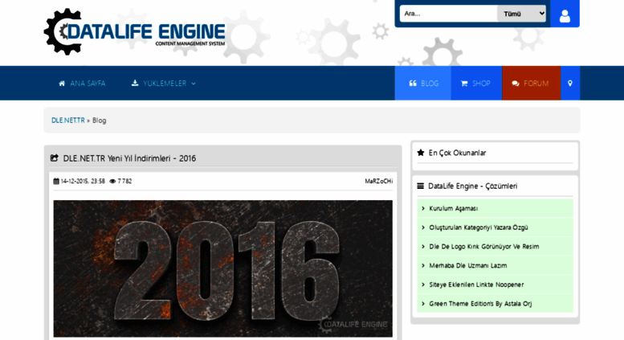Click the Ara... search input field

pos(448,14)
